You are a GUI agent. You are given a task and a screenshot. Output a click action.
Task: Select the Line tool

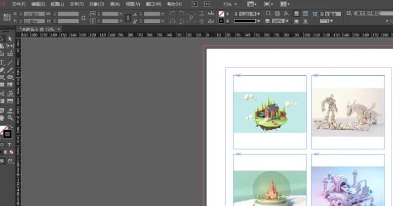(10, 63)
